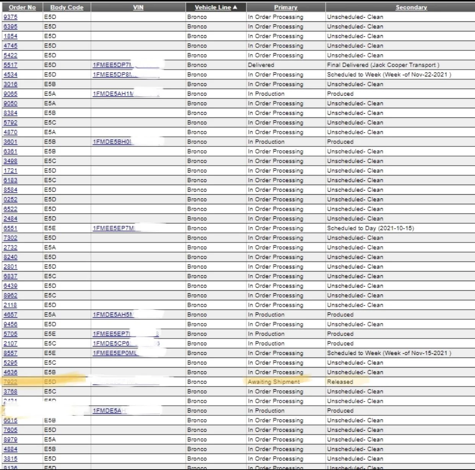Open highlighted order number 7922

pos(10,382)
